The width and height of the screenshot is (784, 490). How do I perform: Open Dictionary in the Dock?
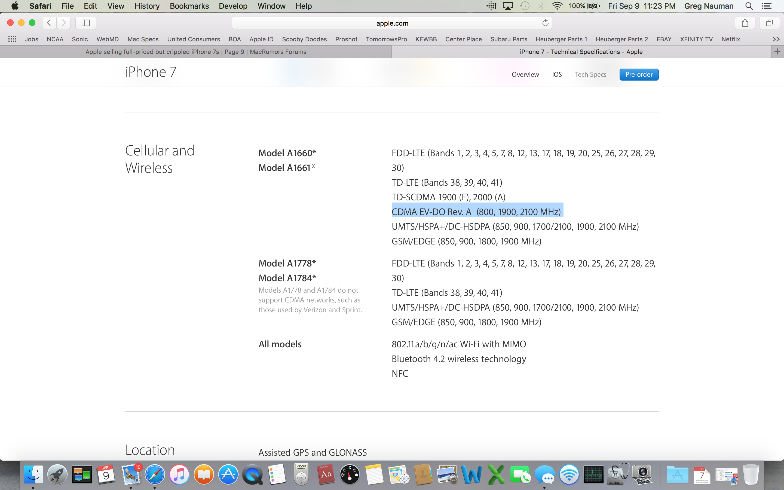coord(326,474)
